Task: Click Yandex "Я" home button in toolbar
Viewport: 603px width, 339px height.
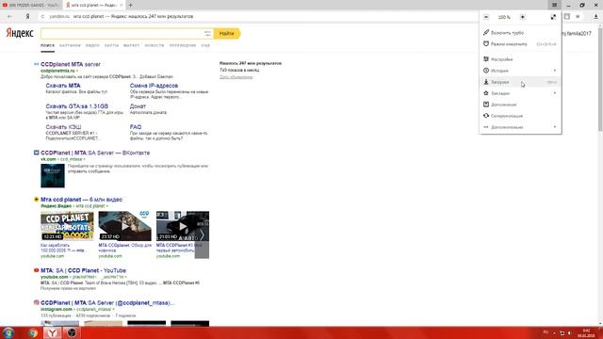Action: pos(27,17)
